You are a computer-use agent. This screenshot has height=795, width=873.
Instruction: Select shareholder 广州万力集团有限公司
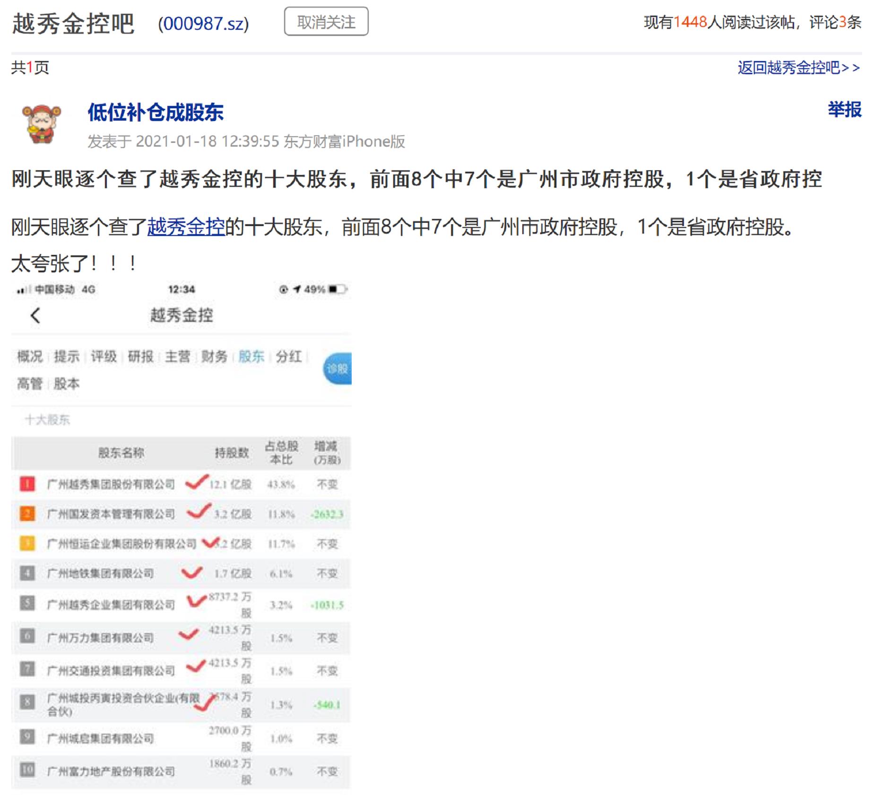pos(101,638)
